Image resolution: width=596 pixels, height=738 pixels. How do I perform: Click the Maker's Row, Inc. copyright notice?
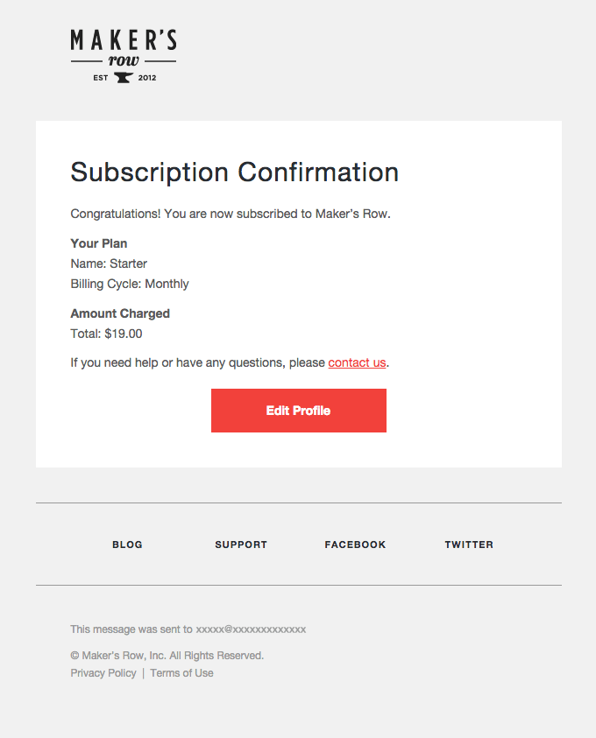pyautogui.click(x=167, y=656)
